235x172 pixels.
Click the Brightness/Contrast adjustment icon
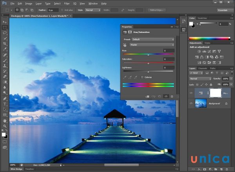[x=199, y=51]
